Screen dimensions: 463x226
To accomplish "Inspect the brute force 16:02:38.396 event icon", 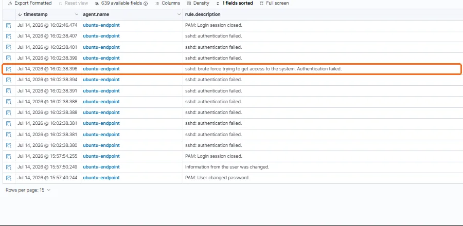I will pyautogui.click(x=9, y=69).
